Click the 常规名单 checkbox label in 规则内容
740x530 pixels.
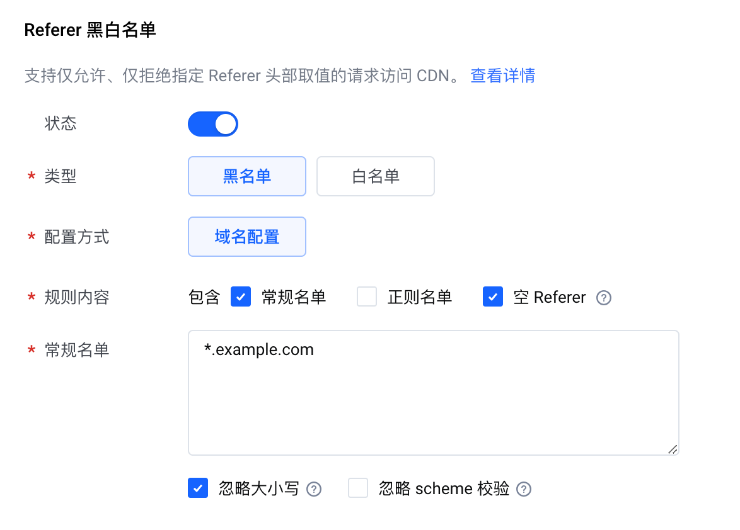pyautogui.click(x=294, y=297)
